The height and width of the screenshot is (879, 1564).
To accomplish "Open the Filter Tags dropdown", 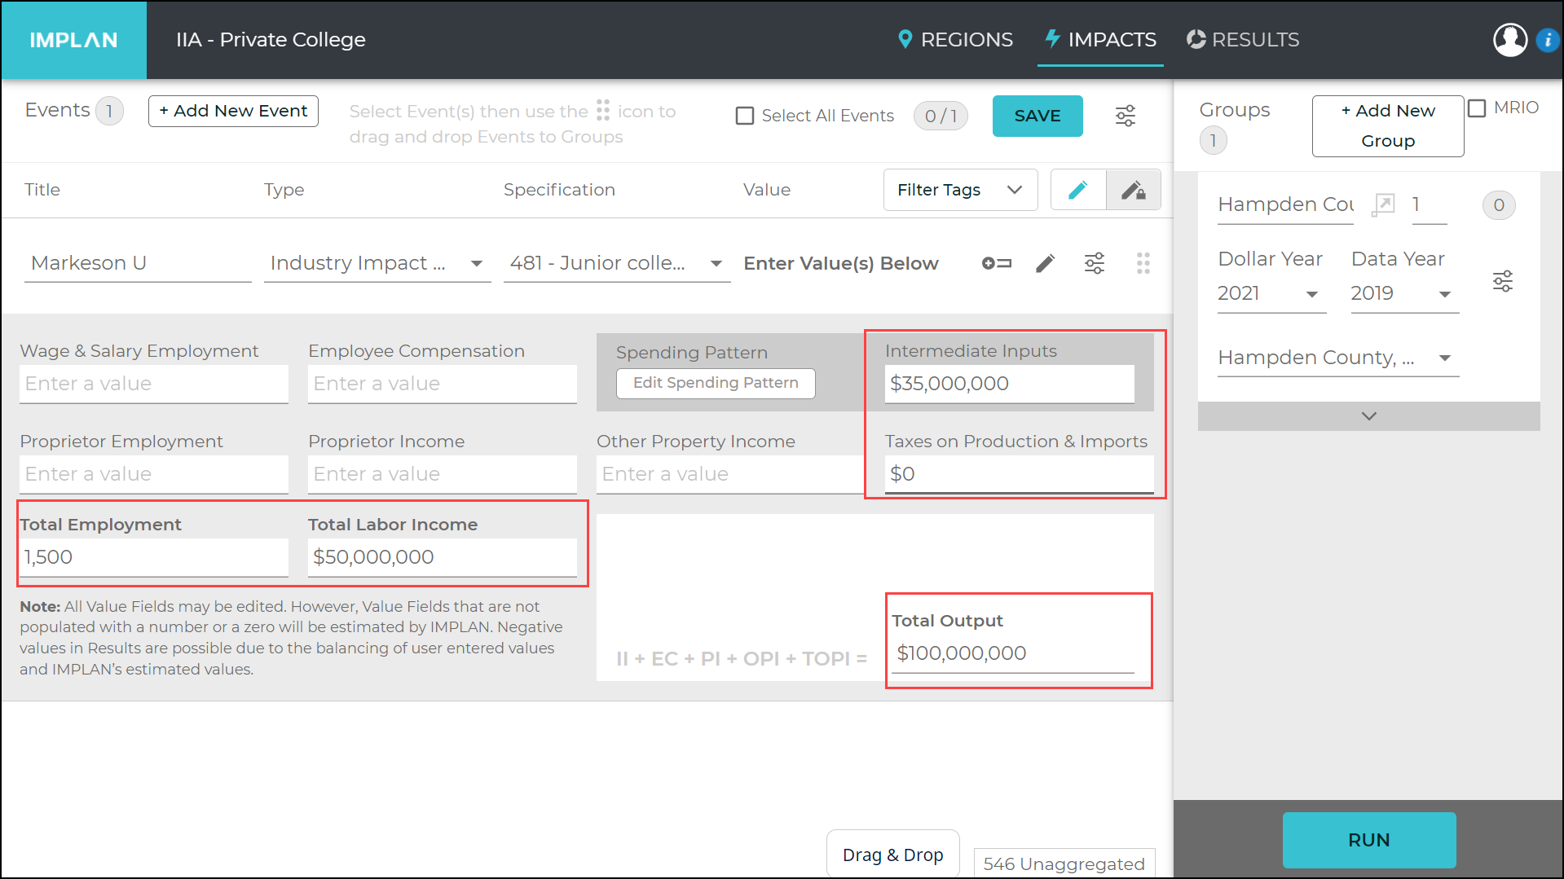I will pyautogui.click(x=960, y=190).
